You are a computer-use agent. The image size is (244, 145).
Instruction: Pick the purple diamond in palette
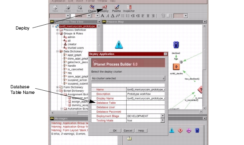pyautogui.click(x=189, y=131)
